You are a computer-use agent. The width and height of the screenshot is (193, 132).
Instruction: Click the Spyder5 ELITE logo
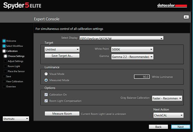22,5
